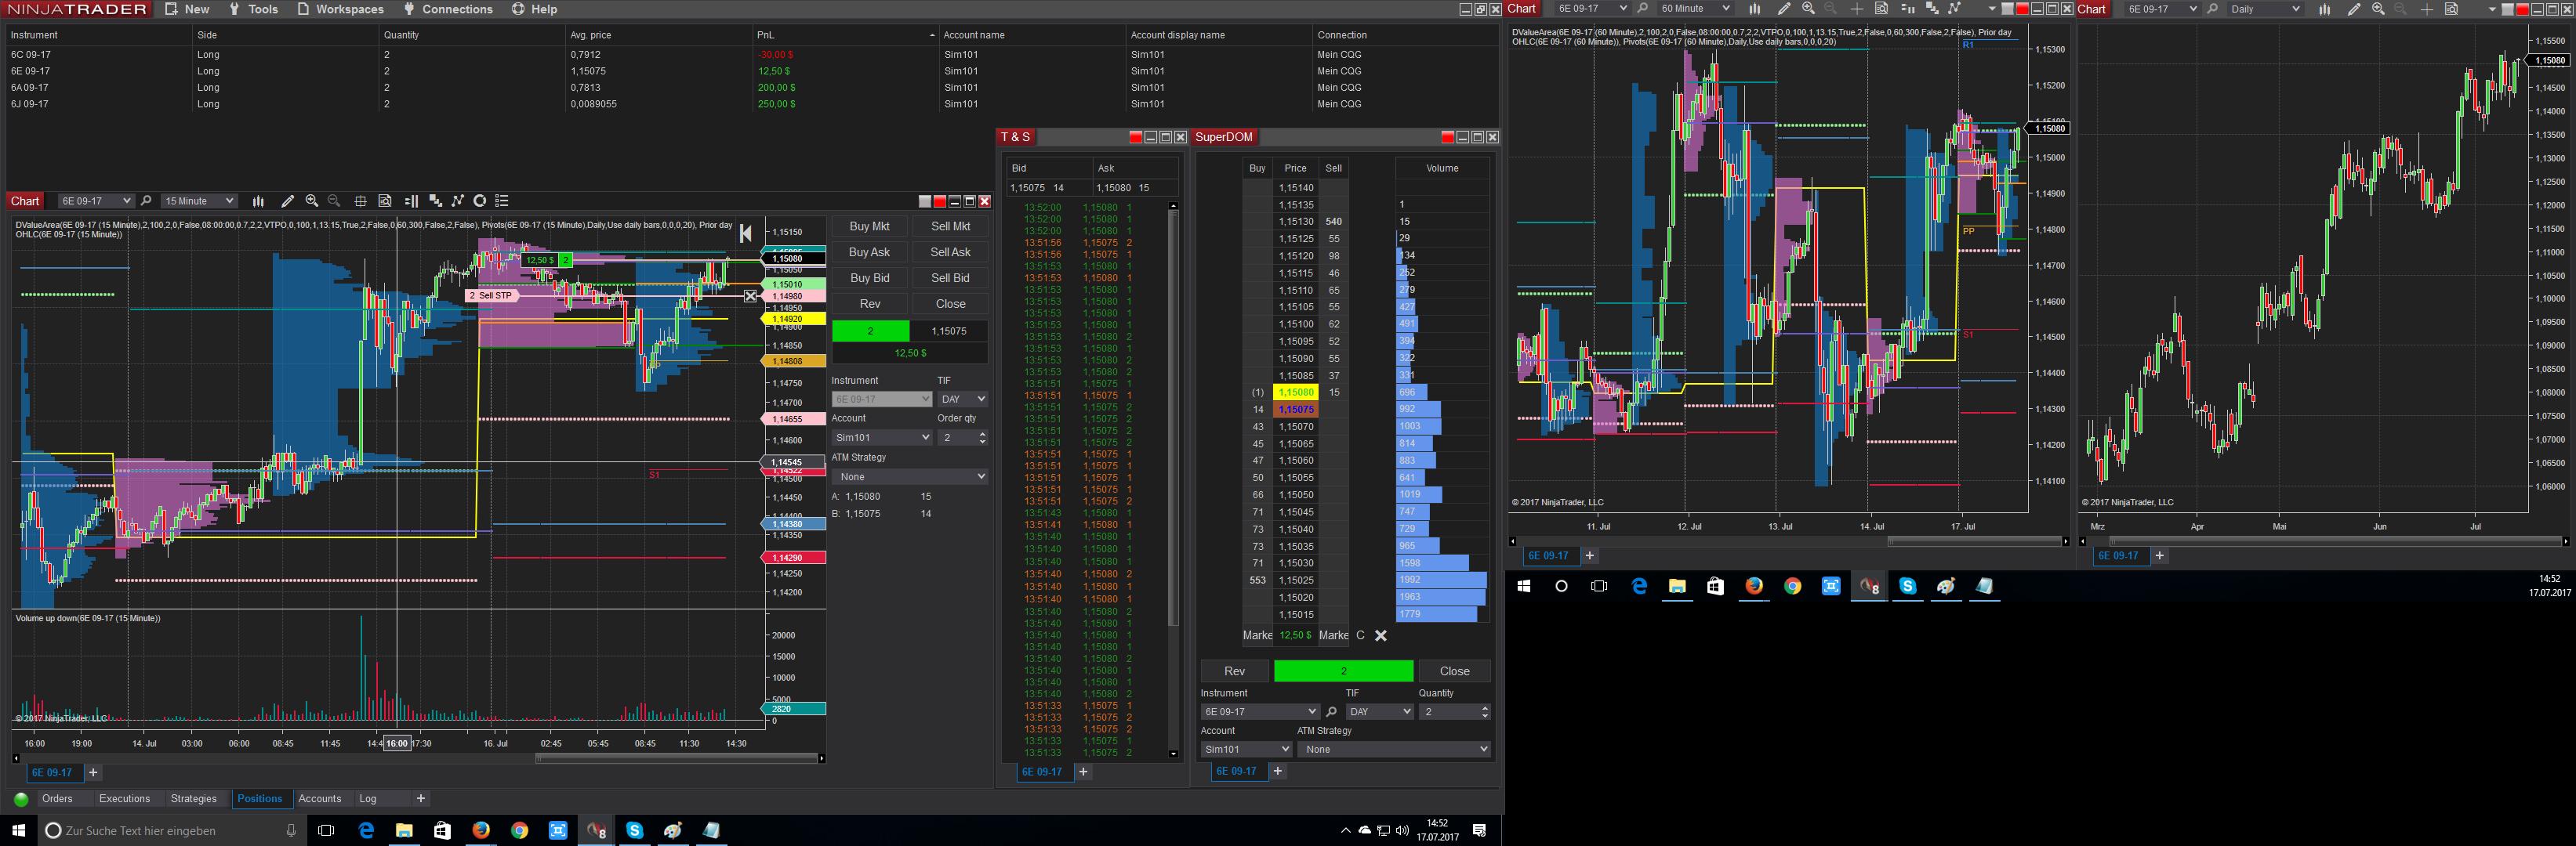Click the Sell Mkt button
The height and width of the screenshot is (846, 2576).
(x=950, y=226)
